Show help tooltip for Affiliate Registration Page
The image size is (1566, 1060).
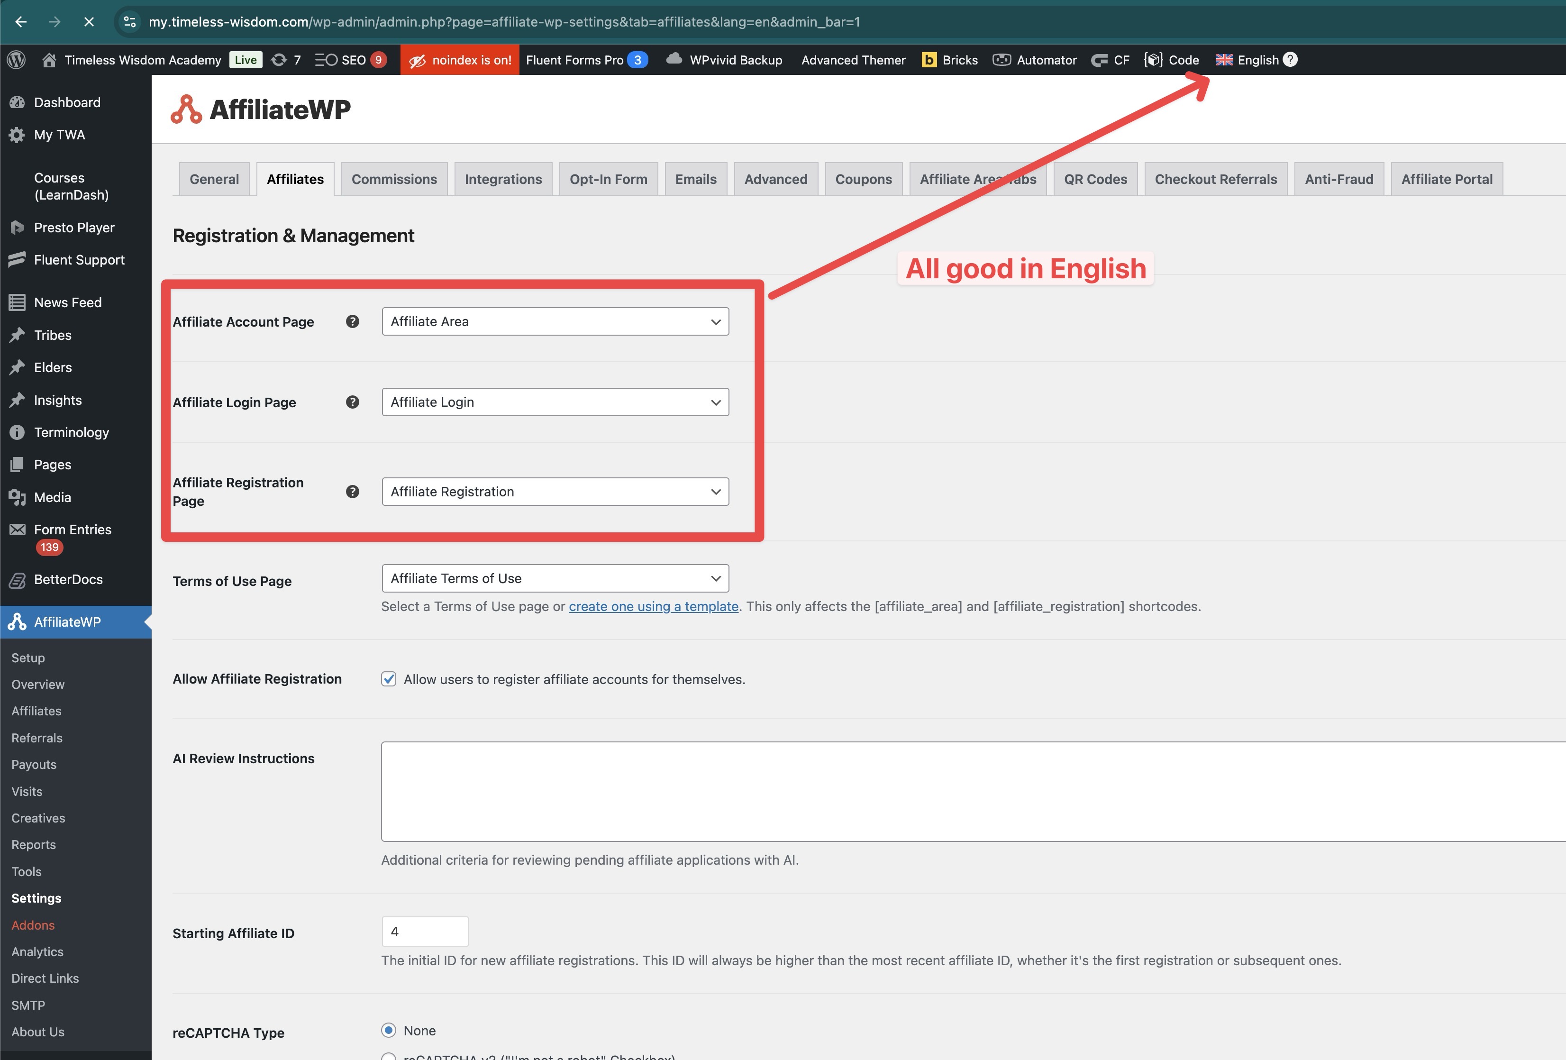[353, 492]
